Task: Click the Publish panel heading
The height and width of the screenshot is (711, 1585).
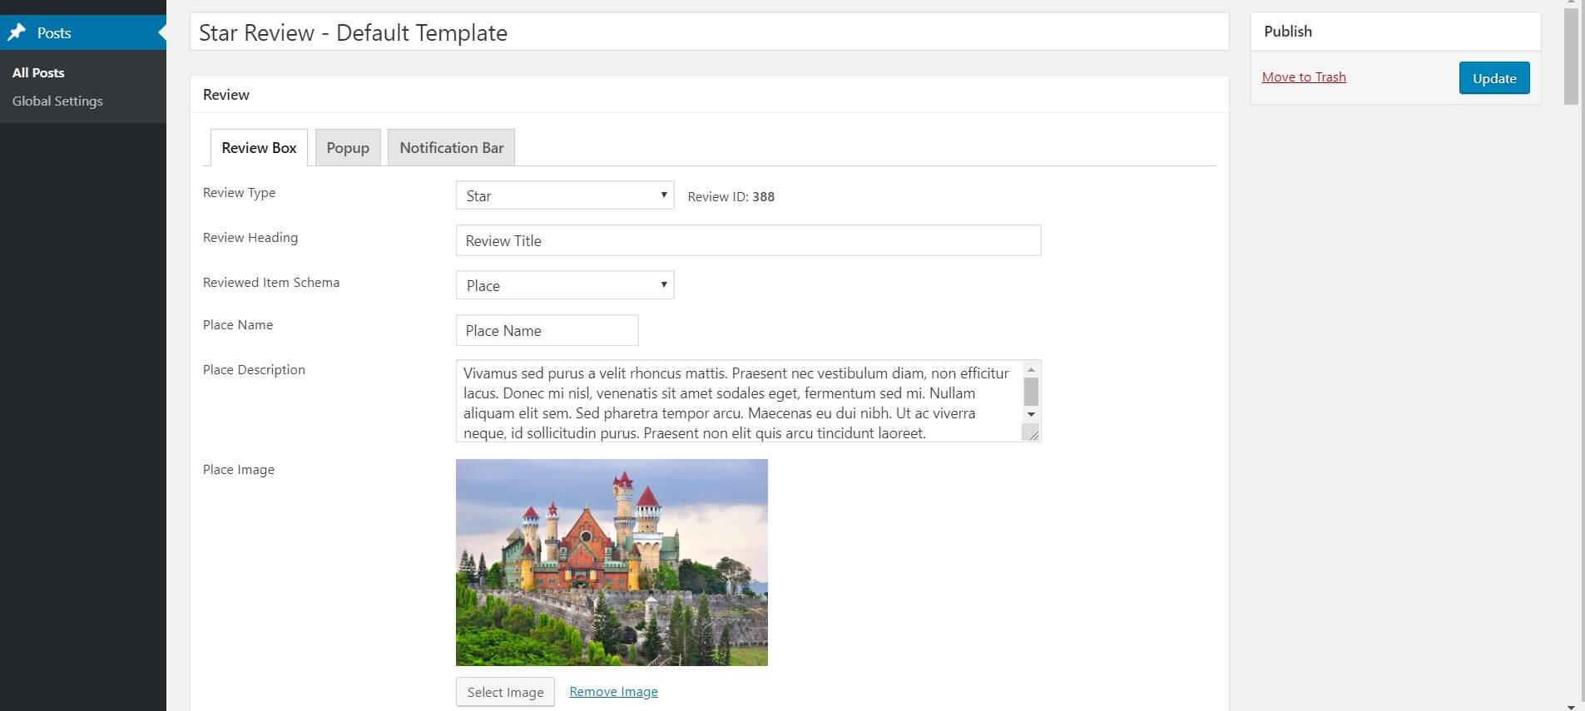Action: point(1288,31)
